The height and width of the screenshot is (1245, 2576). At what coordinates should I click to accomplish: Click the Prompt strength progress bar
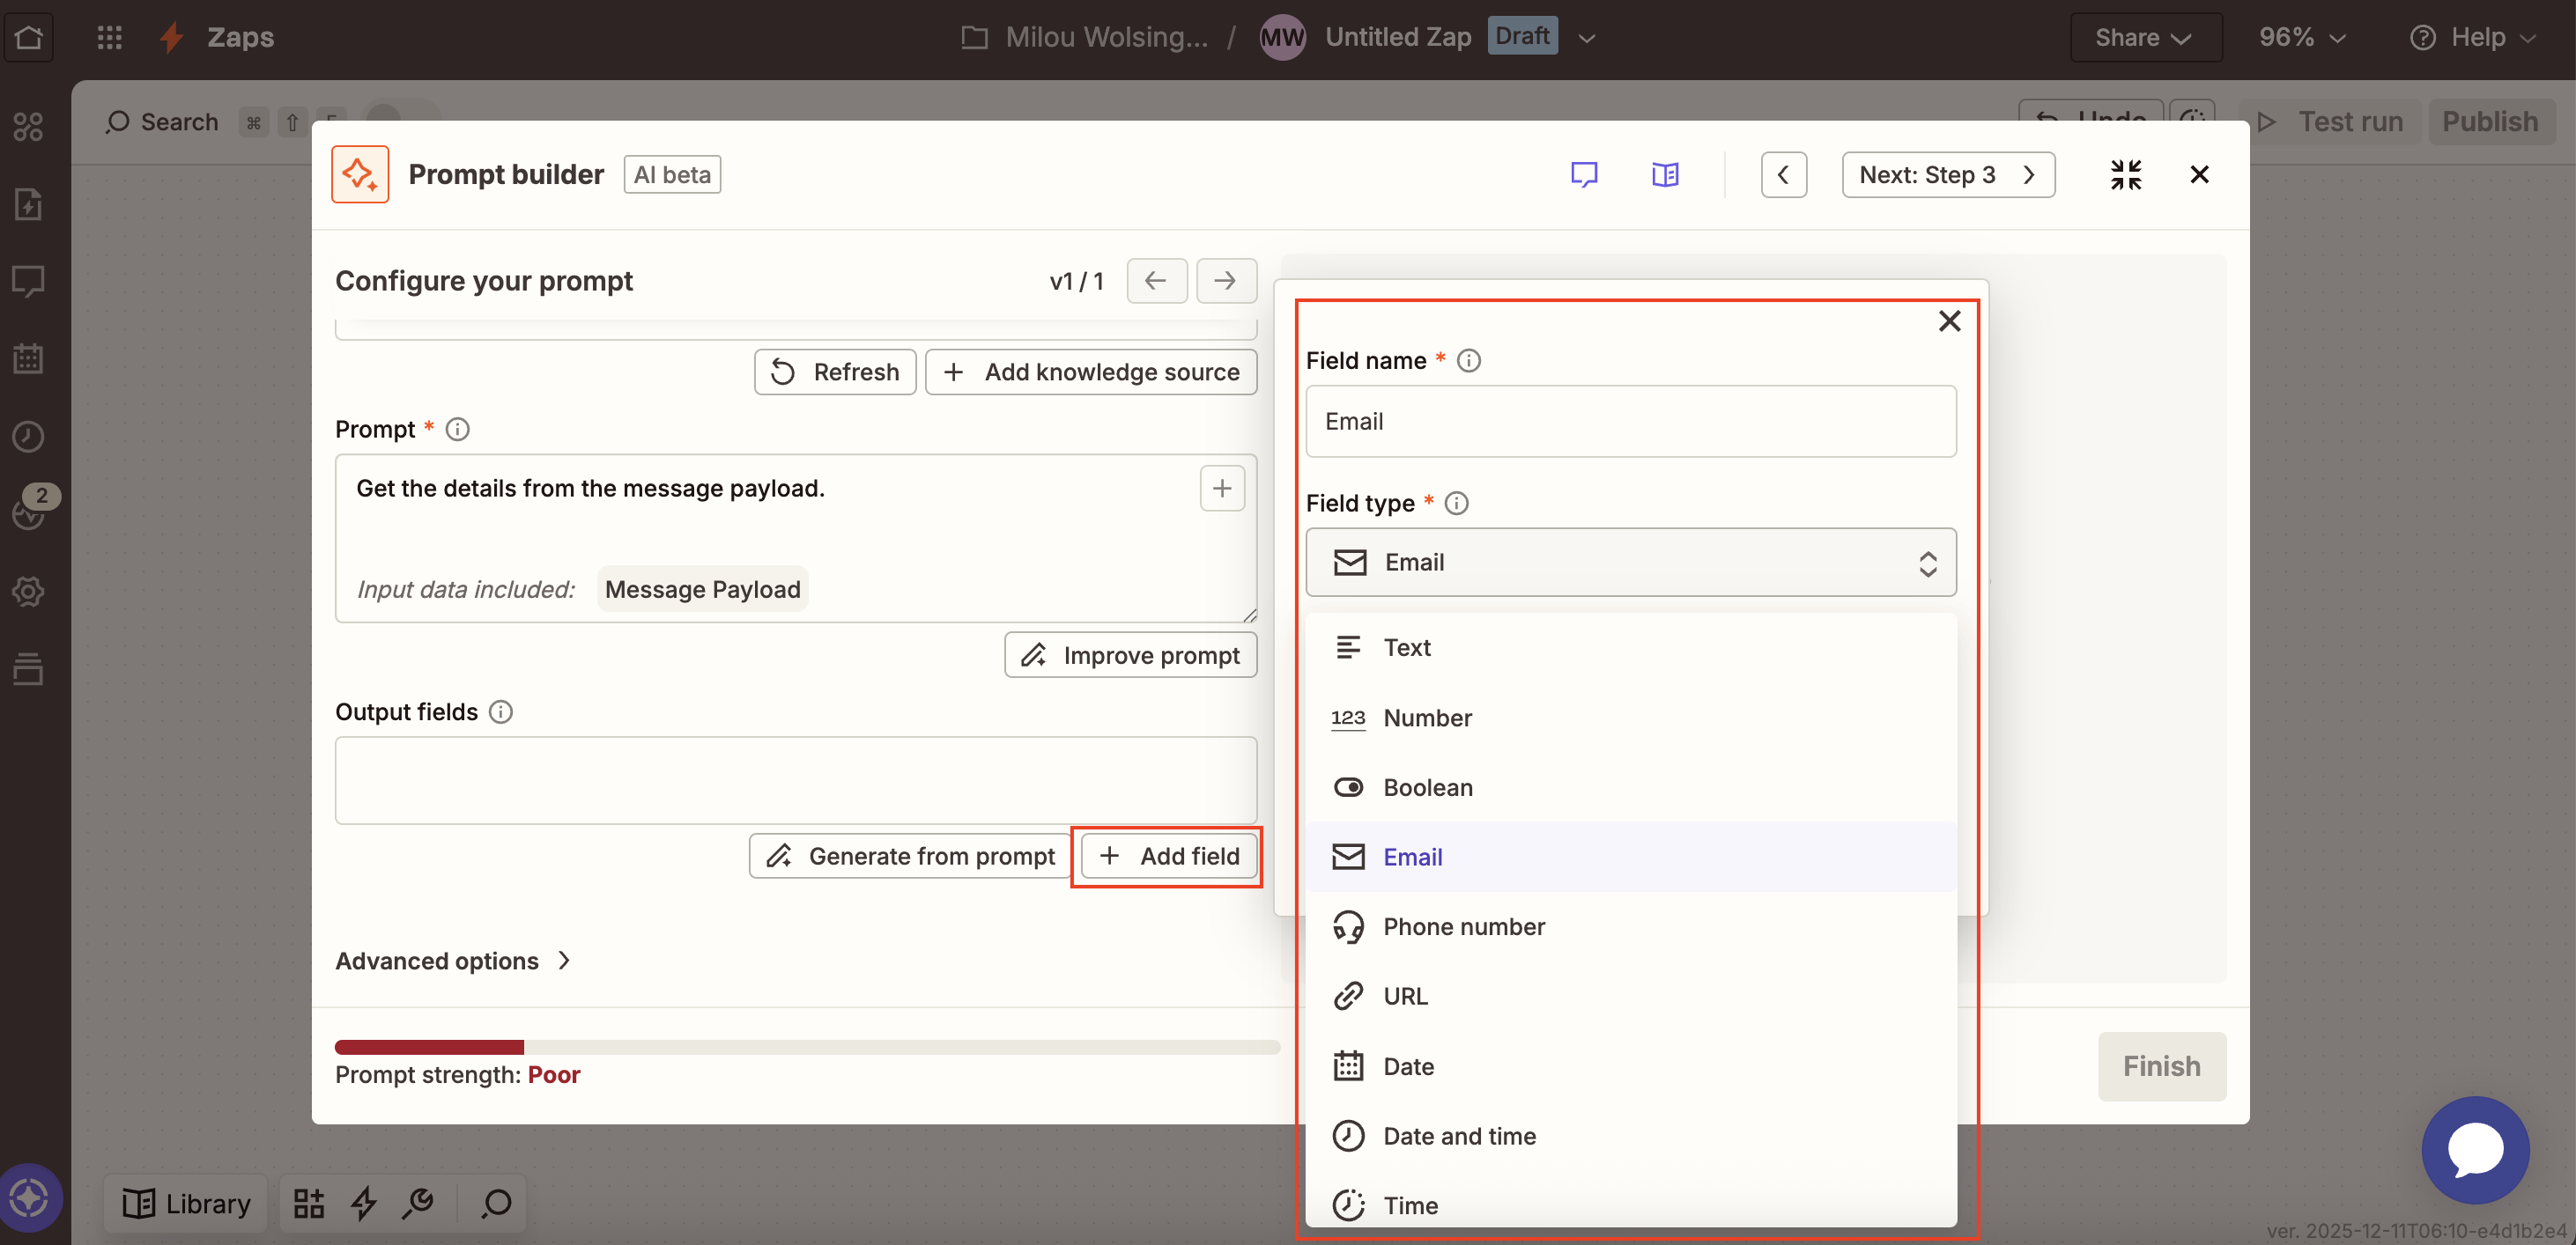pyautogui.click(x=807, y=1046)
